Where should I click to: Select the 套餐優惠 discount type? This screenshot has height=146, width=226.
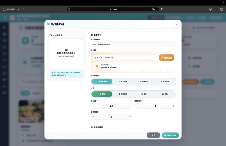point(165,82)
